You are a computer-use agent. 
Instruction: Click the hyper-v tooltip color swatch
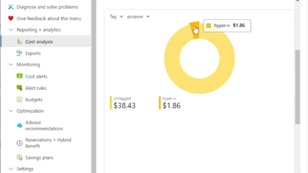pos(208,25)
